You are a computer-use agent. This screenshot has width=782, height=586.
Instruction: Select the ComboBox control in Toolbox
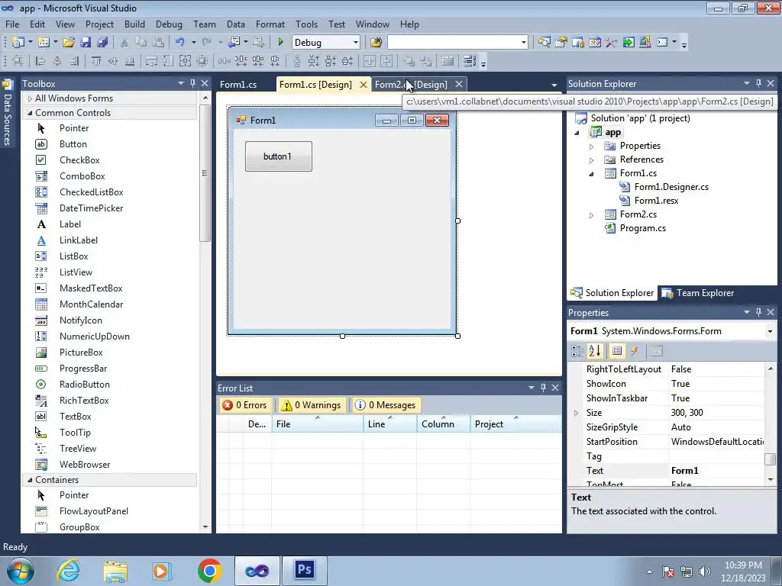pos(82,176)
